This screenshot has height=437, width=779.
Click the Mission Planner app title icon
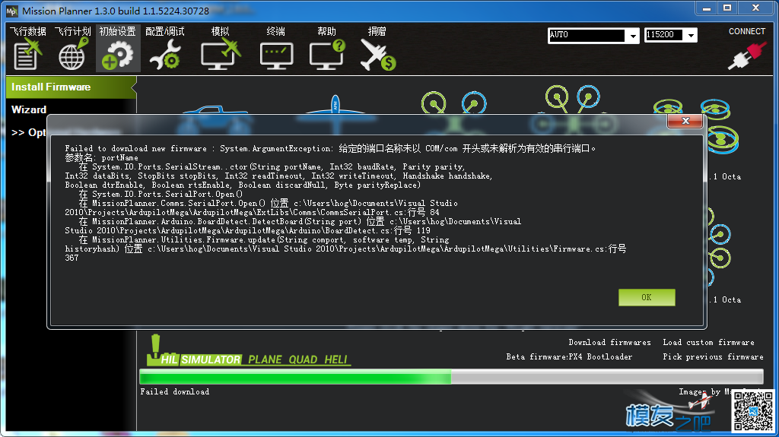point(11,11)
